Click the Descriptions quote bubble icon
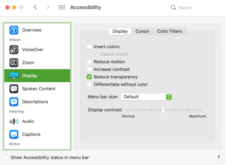 (14, 102)
